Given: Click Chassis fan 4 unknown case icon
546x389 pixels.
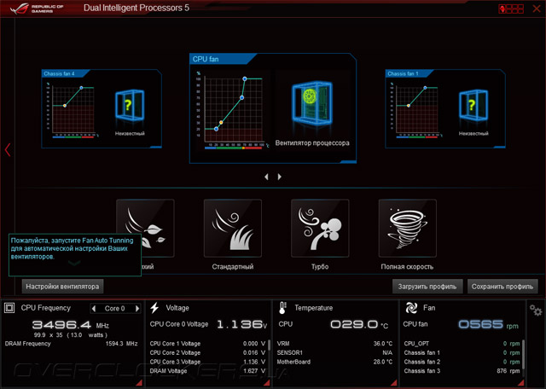Looking at the screenshot, I should [130, 105].
